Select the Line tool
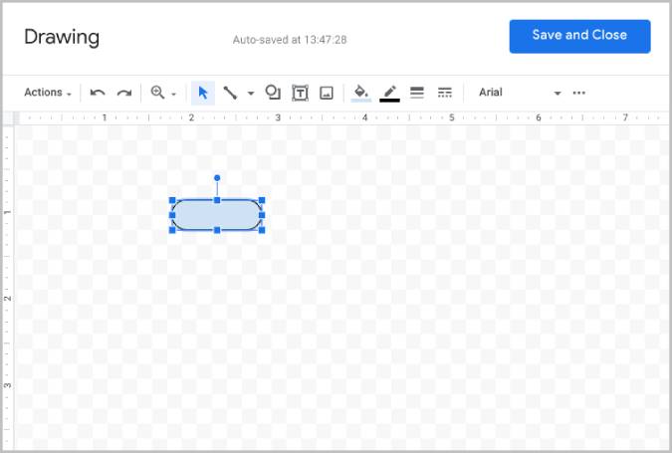This screenshot has height=453, width=672. (x=230, y=93)
